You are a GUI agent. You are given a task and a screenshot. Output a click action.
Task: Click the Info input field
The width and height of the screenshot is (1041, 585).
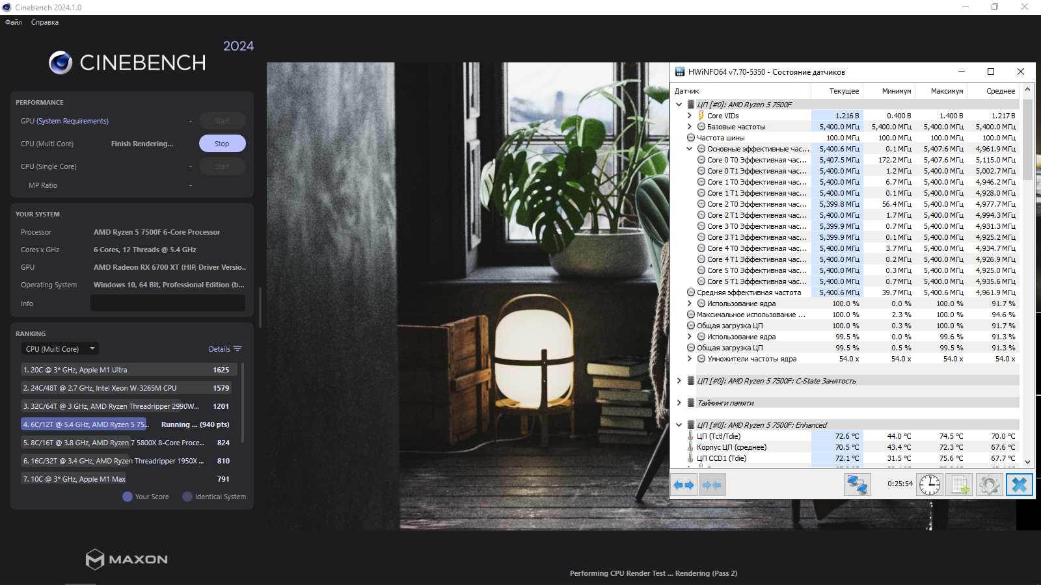click(x=168, y=303)
